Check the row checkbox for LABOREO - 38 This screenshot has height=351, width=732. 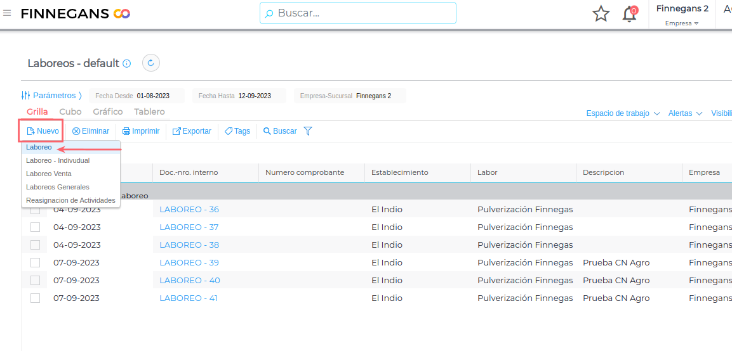pyautogui.click(x=35, y=245)
